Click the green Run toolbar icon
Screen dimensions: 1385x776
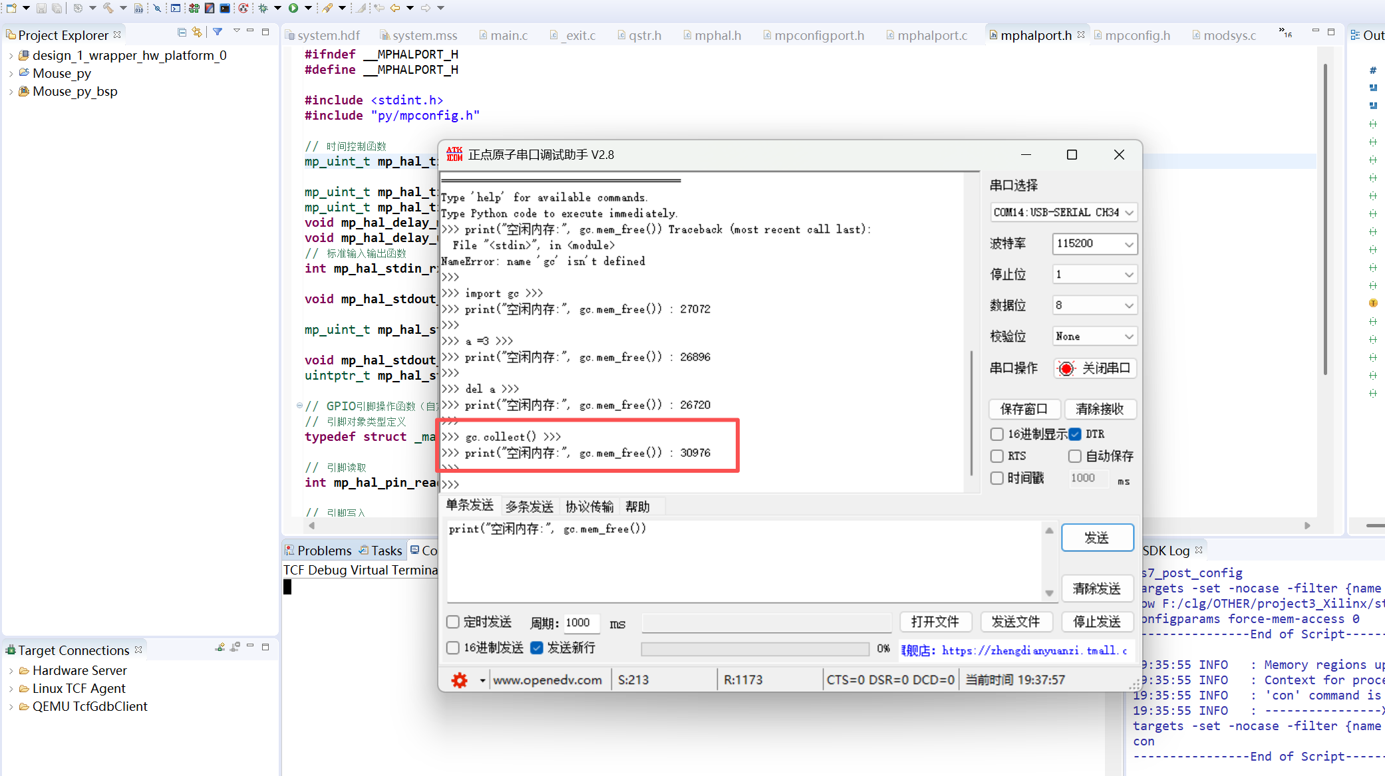point(293,8)
